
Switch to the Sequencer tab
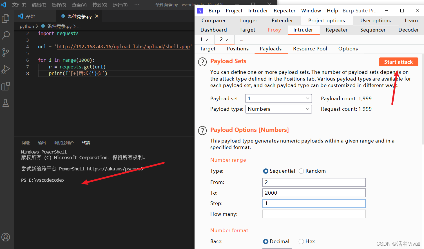tap(373, 30)
